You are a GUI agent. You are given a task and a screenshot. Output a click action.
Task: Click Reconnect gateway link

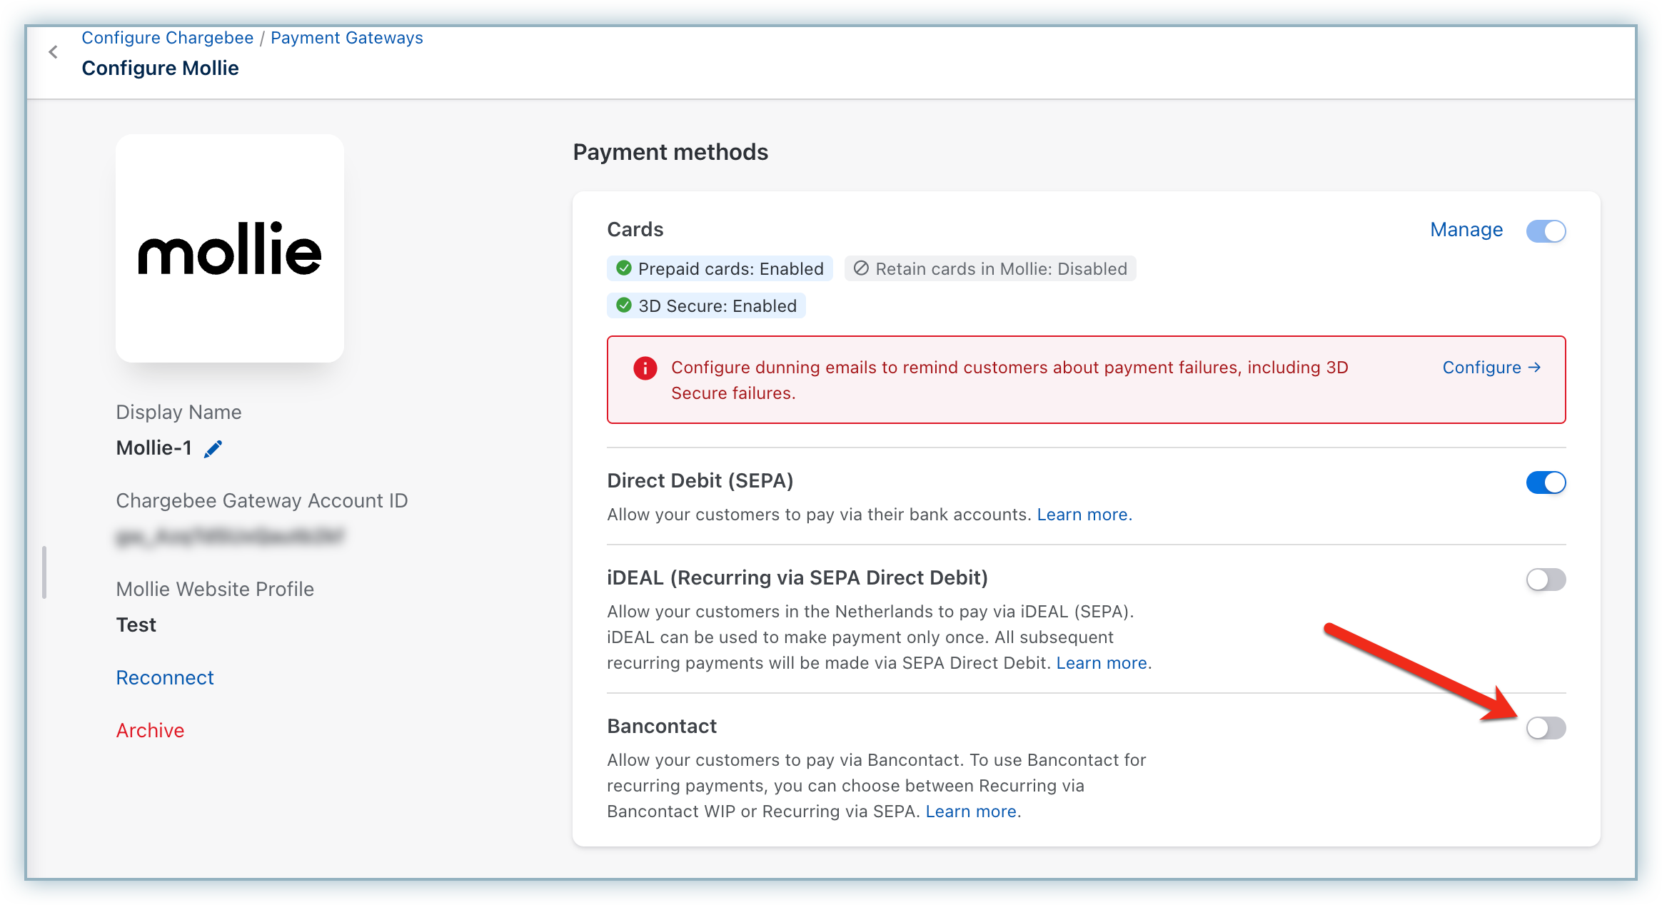[165, 677]
